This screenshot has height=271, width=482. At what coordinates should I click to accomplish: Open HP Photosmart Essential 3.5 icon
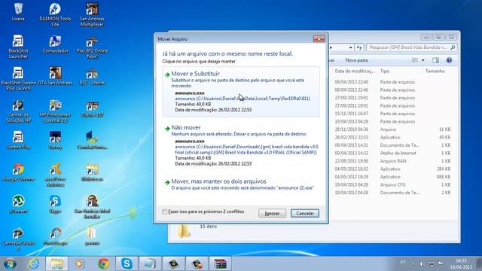click(x=55, y=111)
